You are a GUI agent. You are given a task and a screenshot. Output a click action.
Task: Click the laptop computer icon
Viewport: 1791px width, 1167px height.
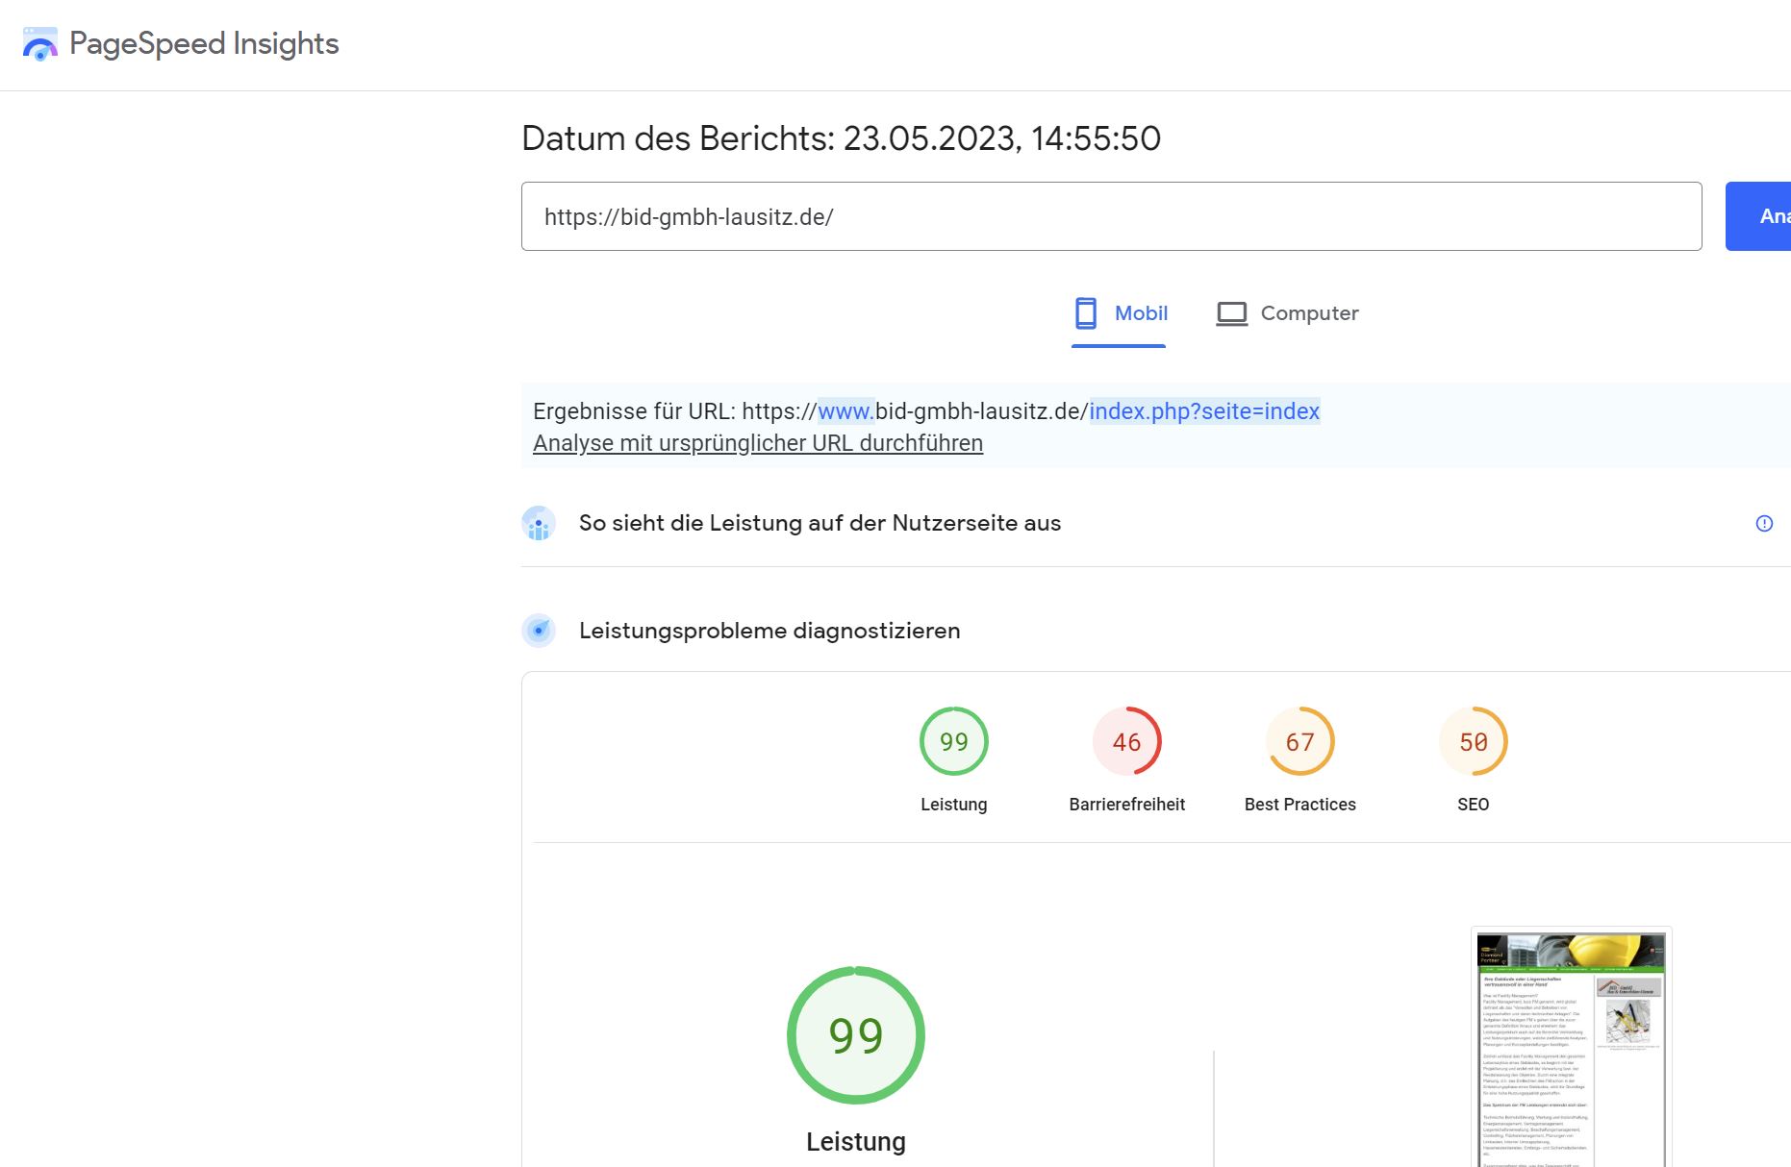tap(1232, 314)
